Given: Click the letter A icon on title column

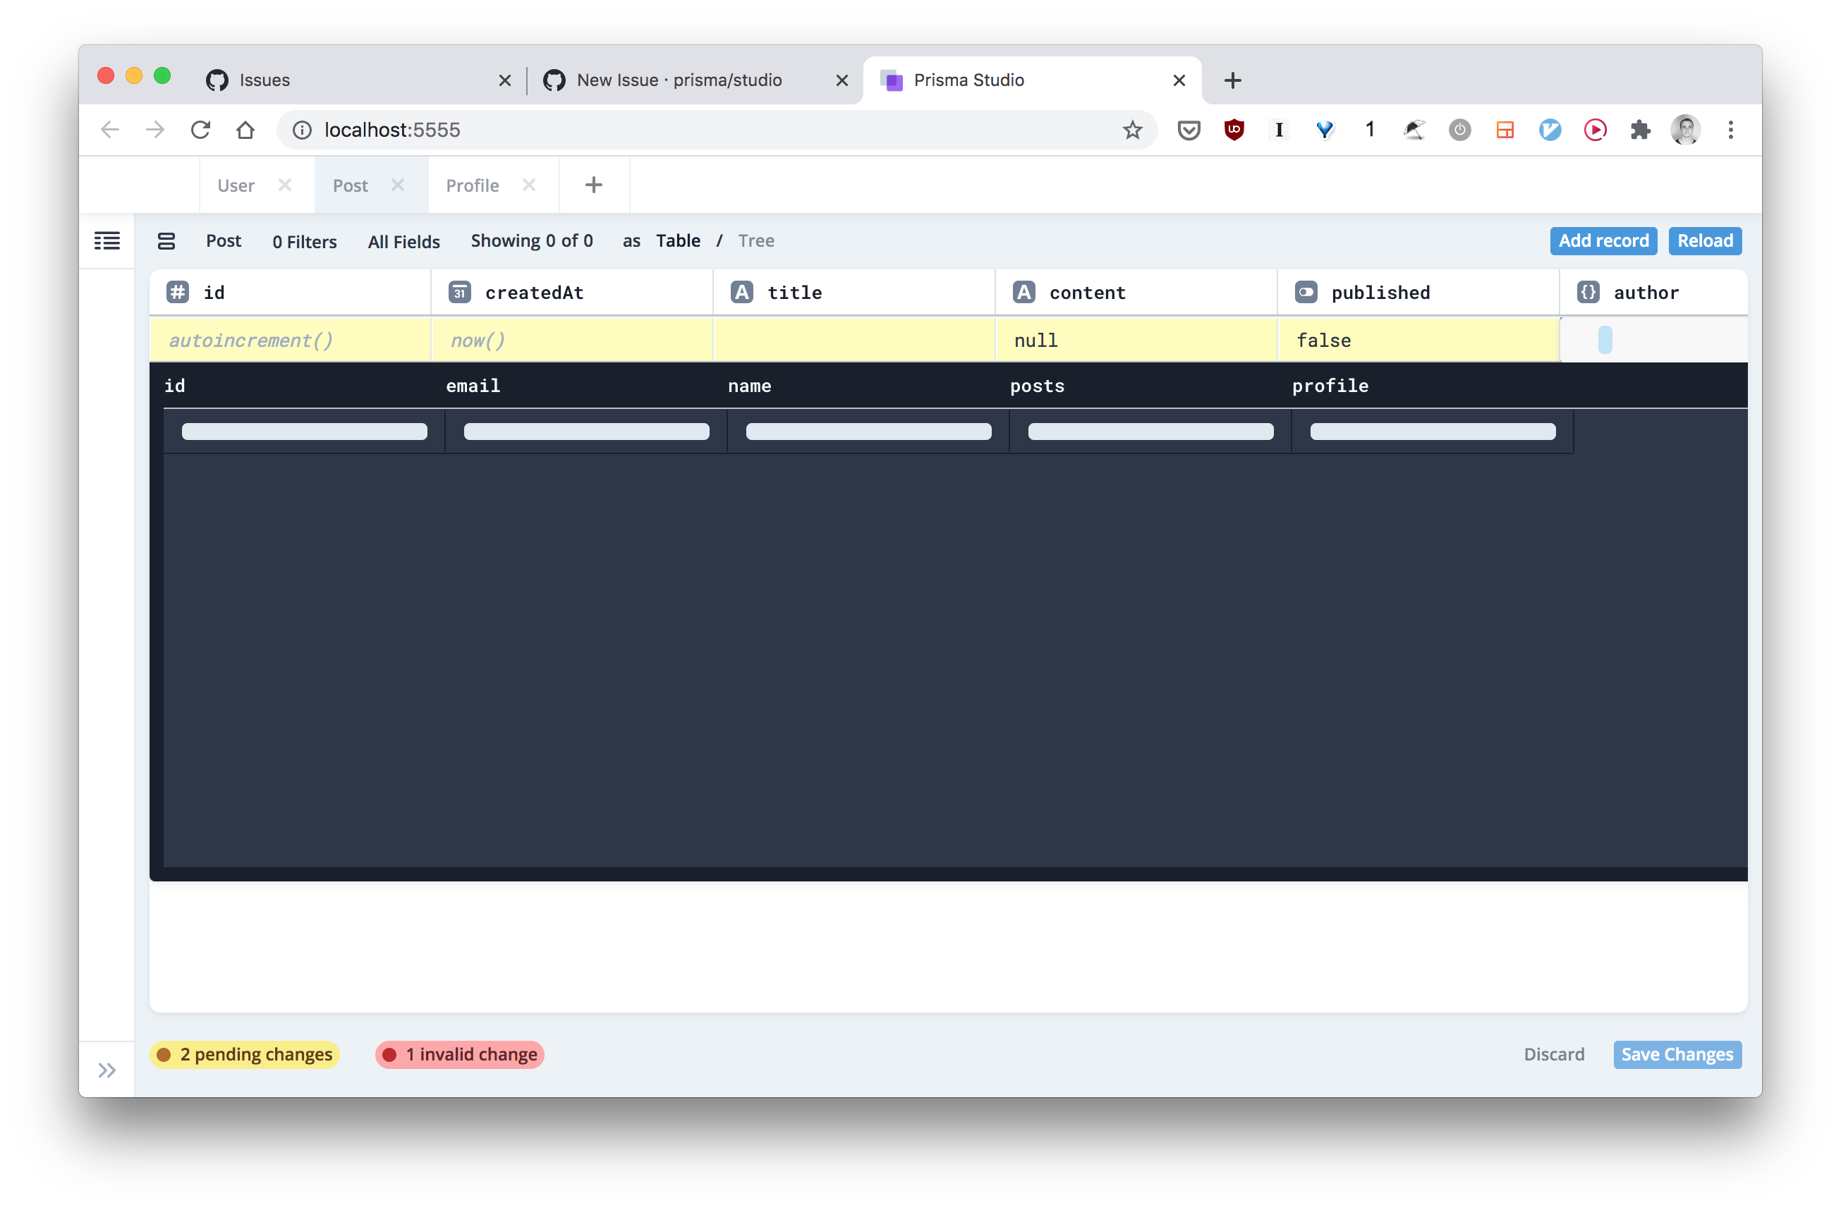Looking at the screenshot, I should click(741, 291).
